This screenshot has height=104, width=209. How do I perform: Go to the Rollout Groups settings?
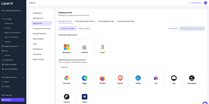(x=38, y=59)
